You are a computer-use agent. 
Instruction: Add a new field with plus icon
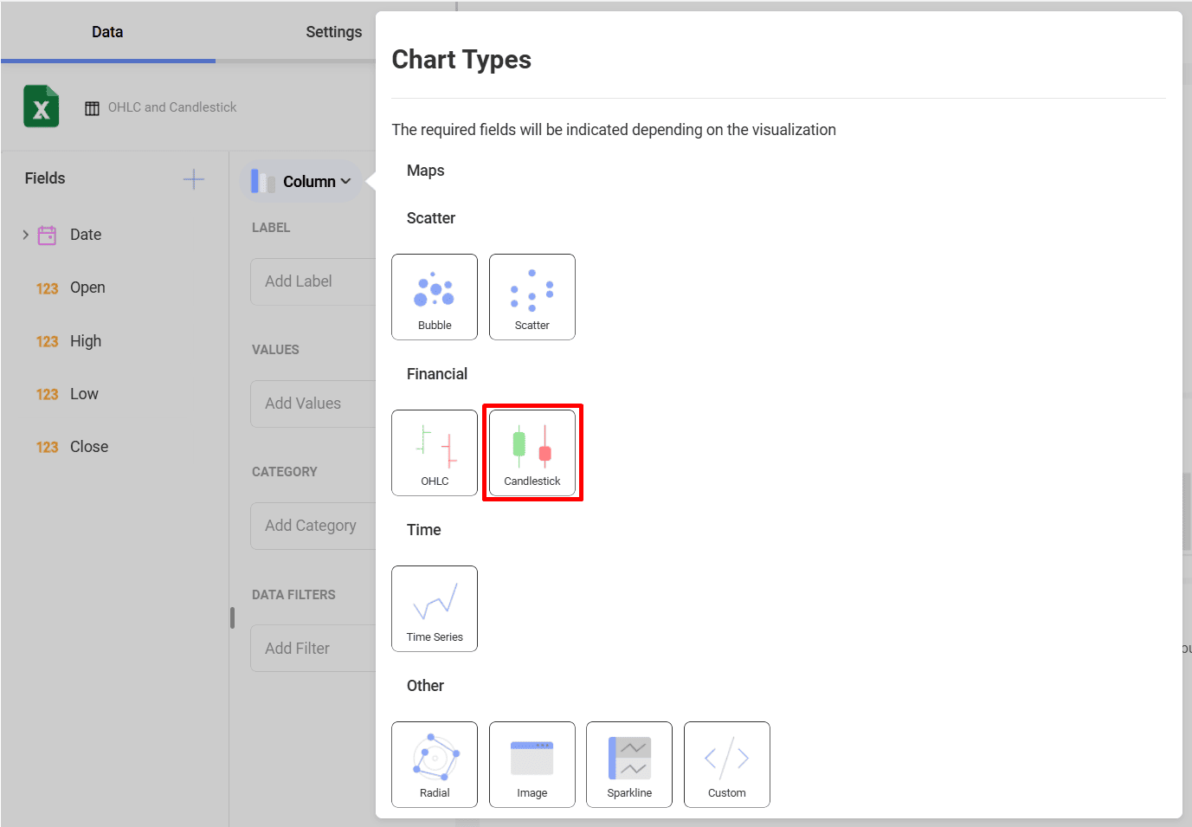pyautogui.click(x=194, y=179)
